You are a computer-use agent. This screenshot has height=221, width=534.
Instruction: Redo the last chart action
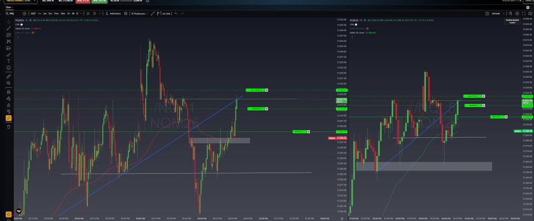tap(182, 14)
